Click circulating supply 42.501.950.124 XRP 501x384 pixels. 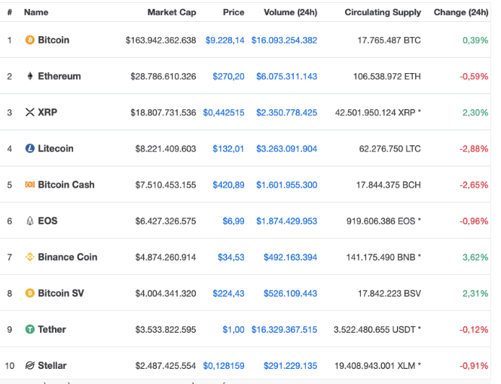(x=378, y=112)
